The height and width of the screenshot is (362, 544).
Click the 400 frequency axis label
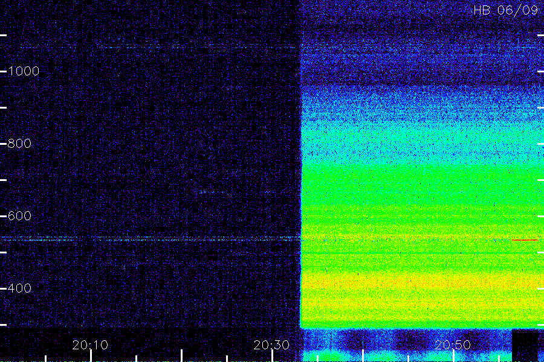[19, 288]
